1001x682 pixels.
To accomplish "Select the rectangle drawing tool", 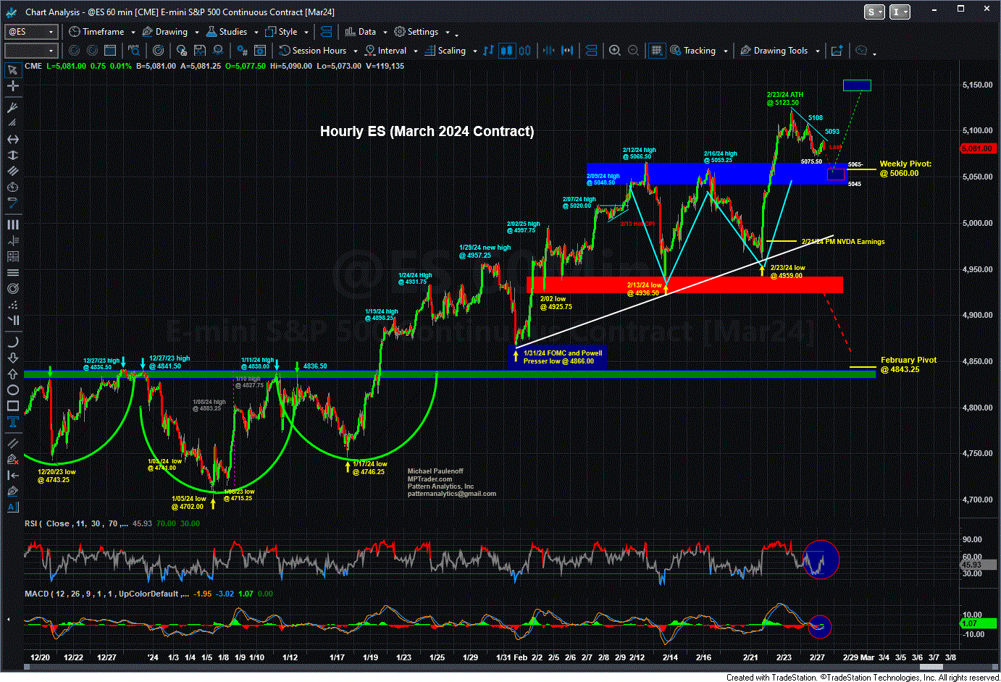I will pyautogui.click(x=12, y=405).
